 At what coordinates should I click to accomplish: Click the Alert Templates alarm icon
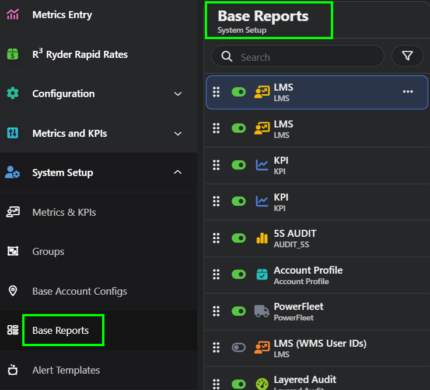[x=13, y=370]
